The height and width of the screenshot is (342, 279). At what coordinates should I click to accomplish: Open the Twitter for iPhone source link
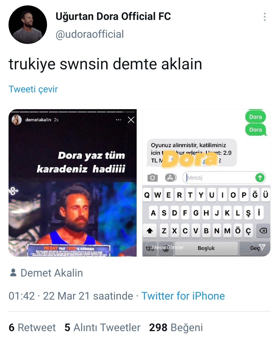pos(183,296)
